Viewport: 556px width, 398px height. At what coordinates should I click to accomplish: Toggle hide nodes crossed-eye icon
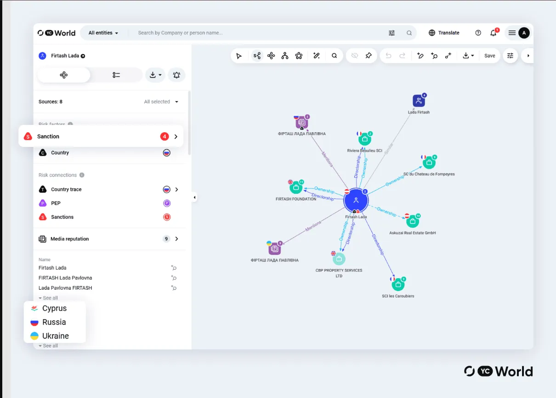click(355, 56)
